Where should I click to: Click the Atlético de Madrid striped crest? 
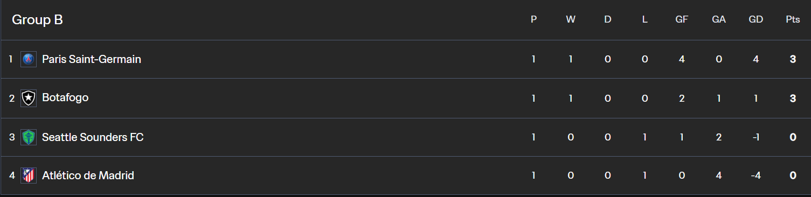[x=29, y=175]
